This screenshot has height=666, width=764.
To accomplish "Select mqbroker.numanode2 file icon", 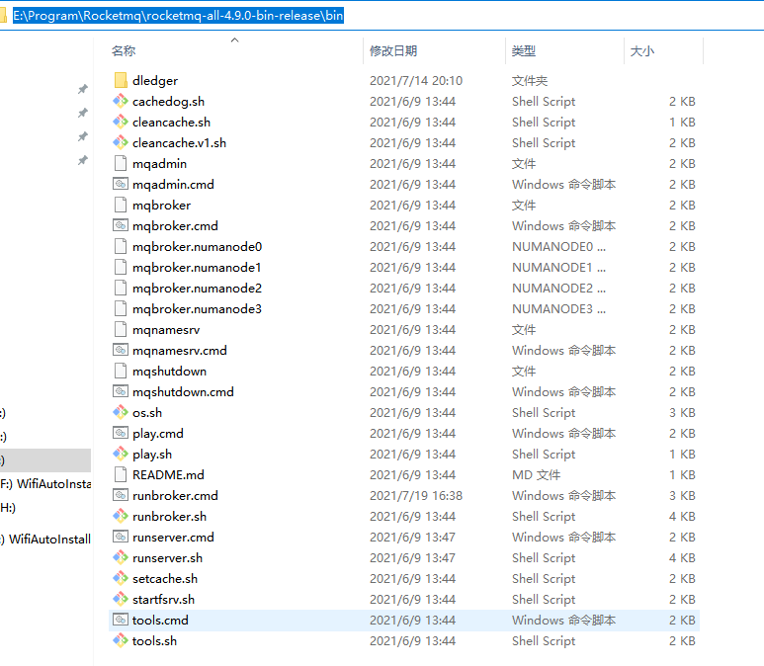I will click(x=121, y=288).
